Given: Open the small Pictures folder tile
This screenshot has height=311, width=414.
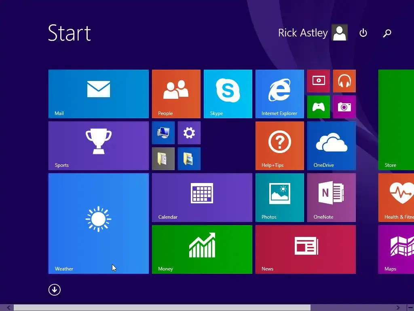Looking at the screenshot, I should pos(189,159).
